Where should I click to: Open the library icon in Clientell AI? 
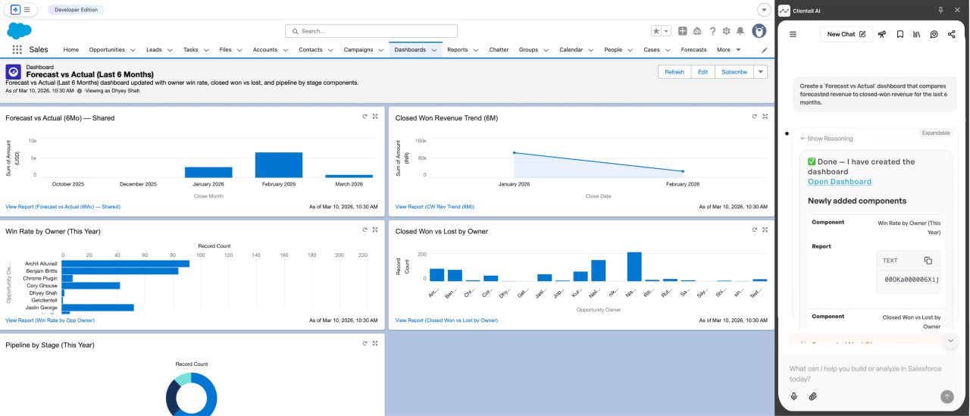916,34
